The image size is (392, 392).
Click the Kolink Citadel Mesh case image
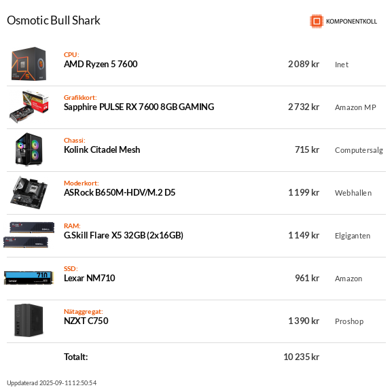tap(29, 149)
